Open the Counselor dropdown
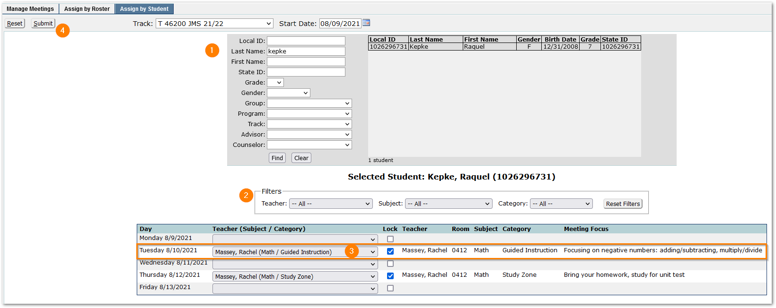Viewport: 776px width, 308px height. 309,145
